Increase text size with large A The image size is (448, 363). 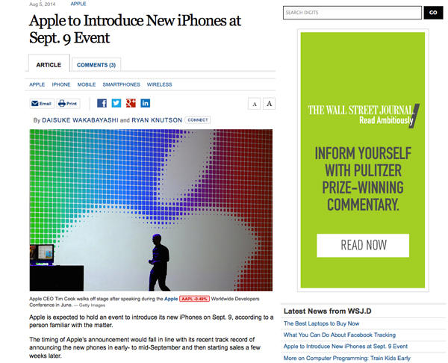[x=269, y=104]
